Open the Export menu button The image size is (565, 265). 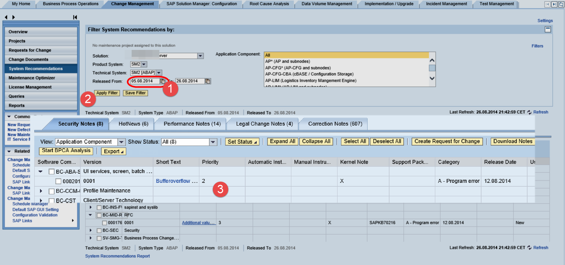[114, 151]
